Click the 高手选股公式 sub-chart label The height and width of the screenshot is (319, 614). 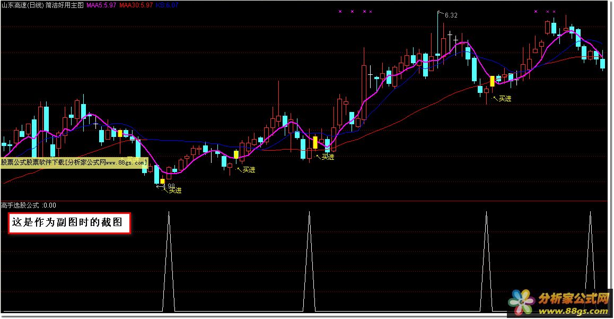click(x=21, y=205)
